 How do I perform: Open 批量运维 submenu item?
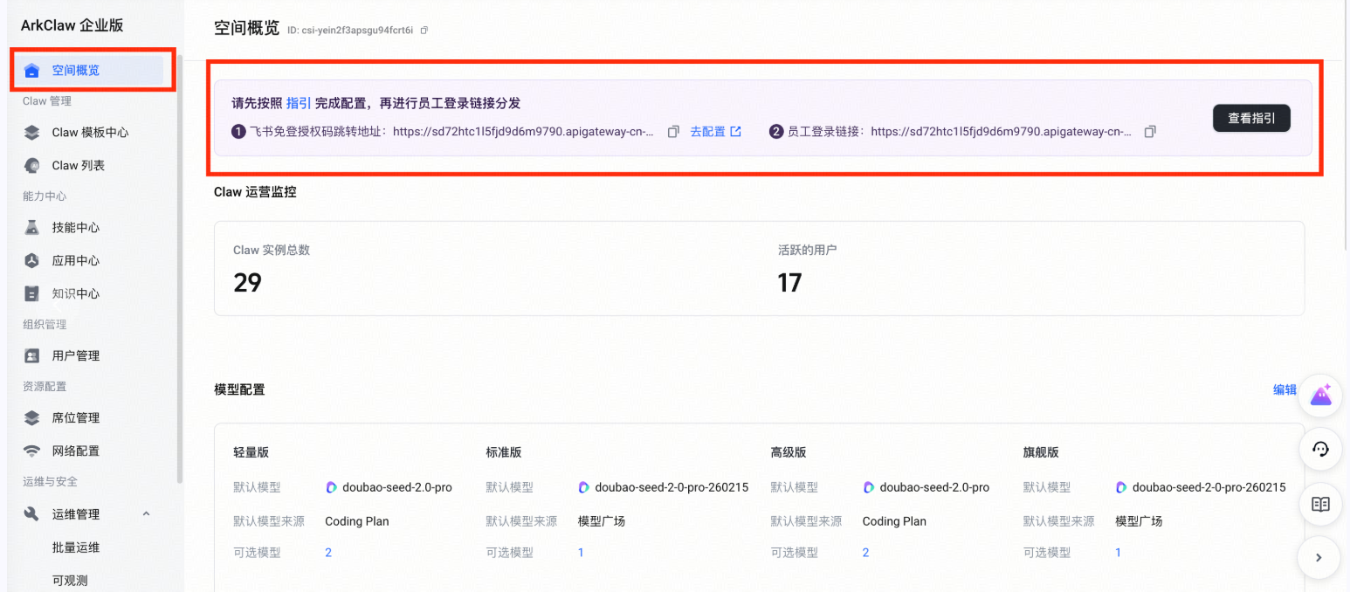coord(76,547)
